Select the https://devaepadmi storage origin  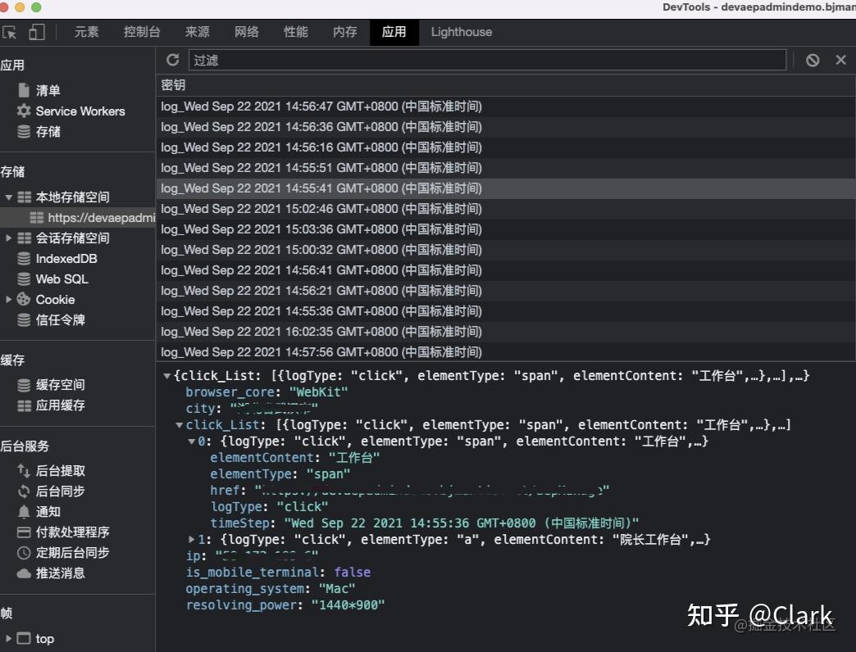tap(90, 217)
